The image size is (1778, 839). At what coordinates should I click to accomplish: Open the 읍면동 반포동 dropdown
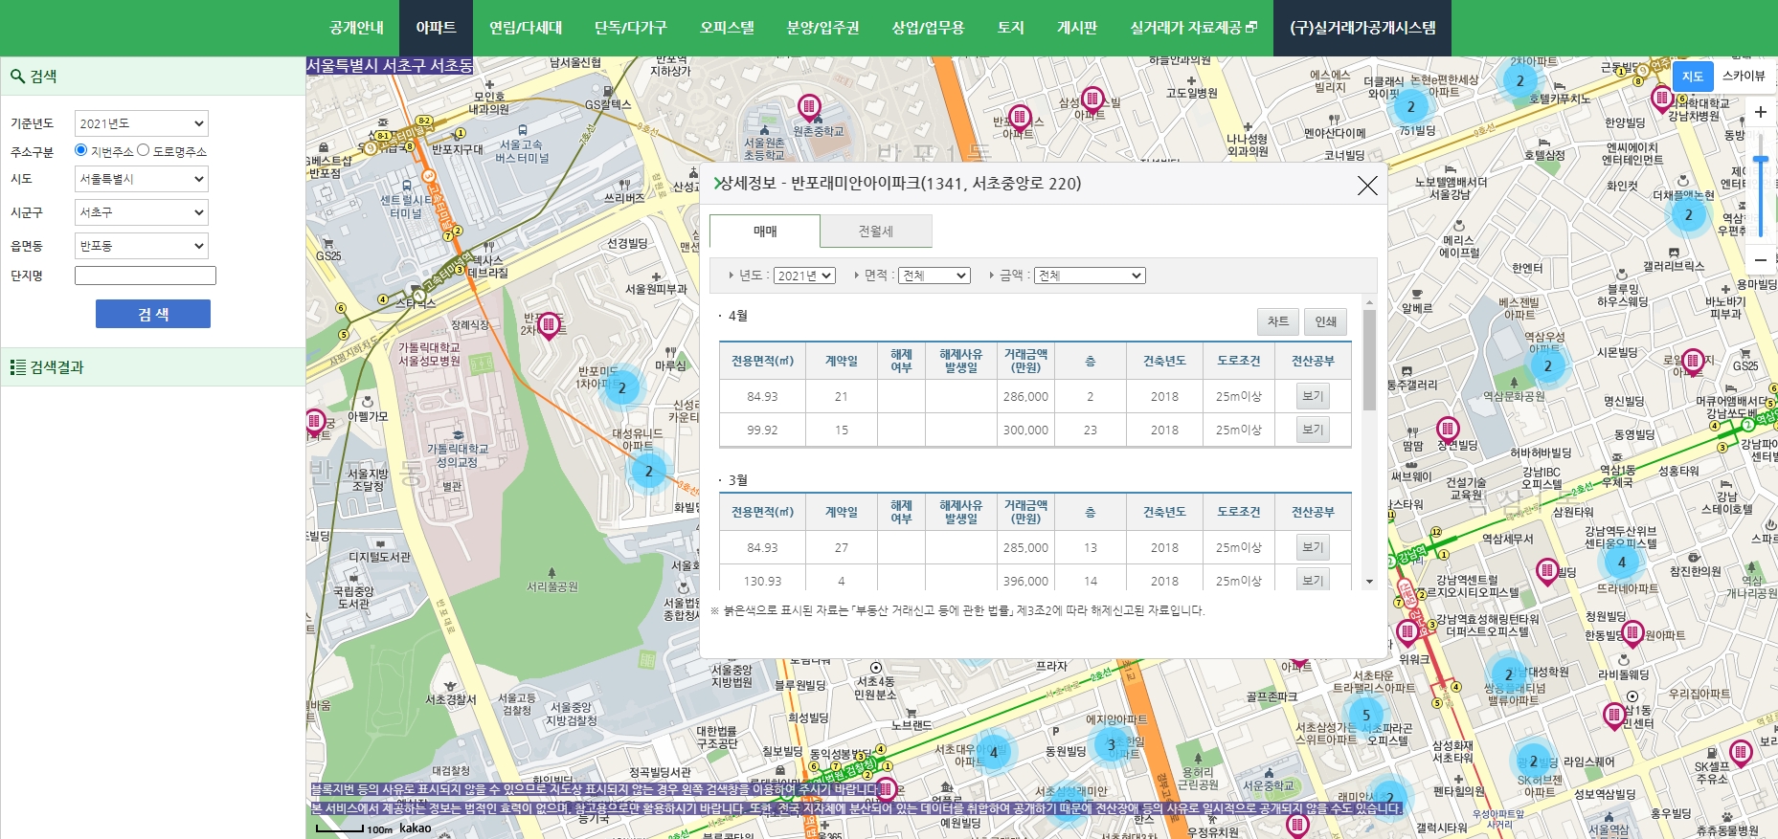tap(142, 246)
